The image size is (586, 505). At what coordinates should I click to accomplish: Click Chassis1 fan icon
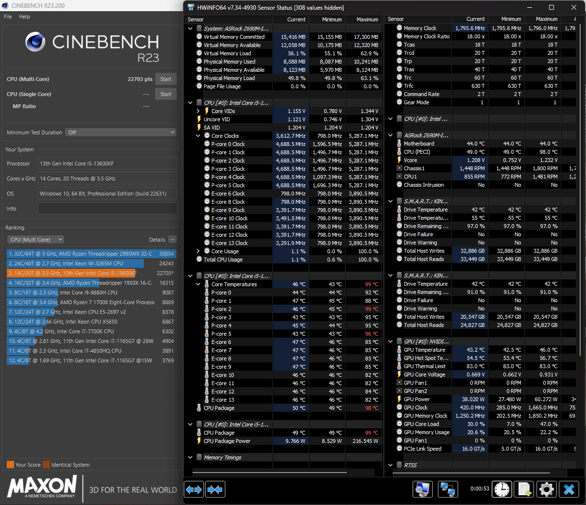pyautogui.click(x=399, y=168)
